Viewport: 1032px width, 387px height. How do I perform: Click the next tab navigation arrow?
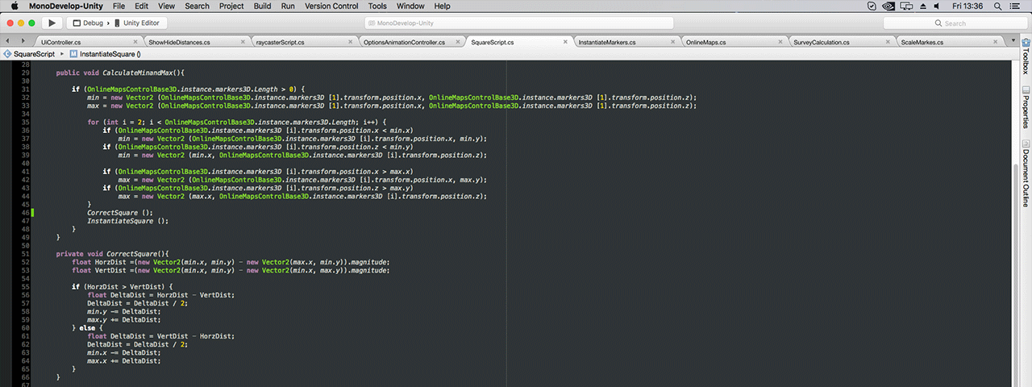pos(21,41)
